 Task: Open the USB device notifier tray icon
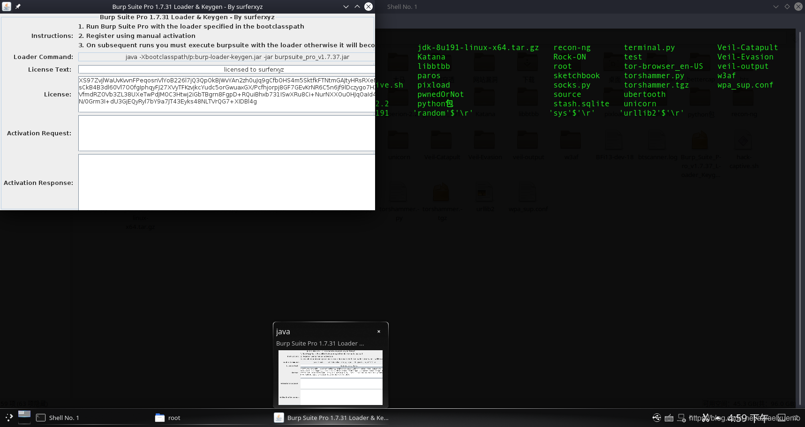pyautogui.click(x=657, y=418)
